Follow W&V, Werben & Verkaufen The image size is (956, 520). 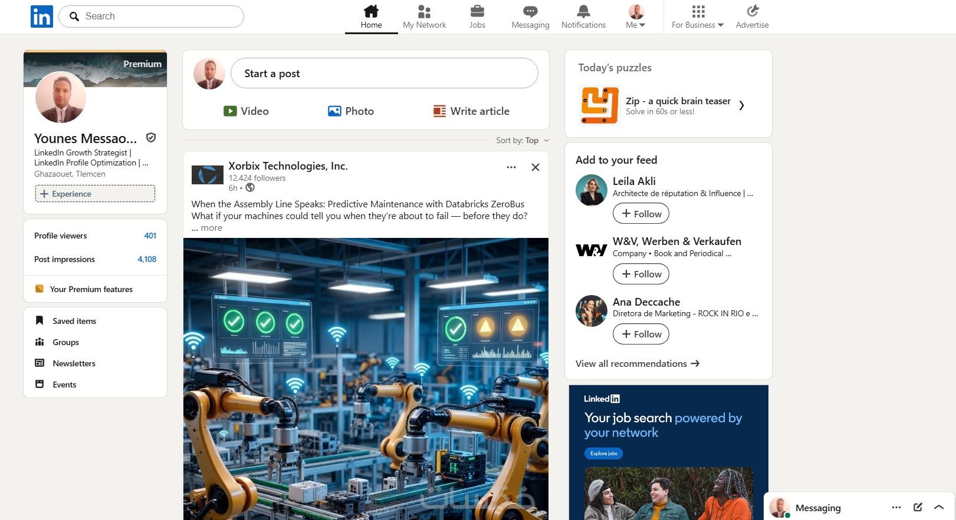(x=641, y=274)
